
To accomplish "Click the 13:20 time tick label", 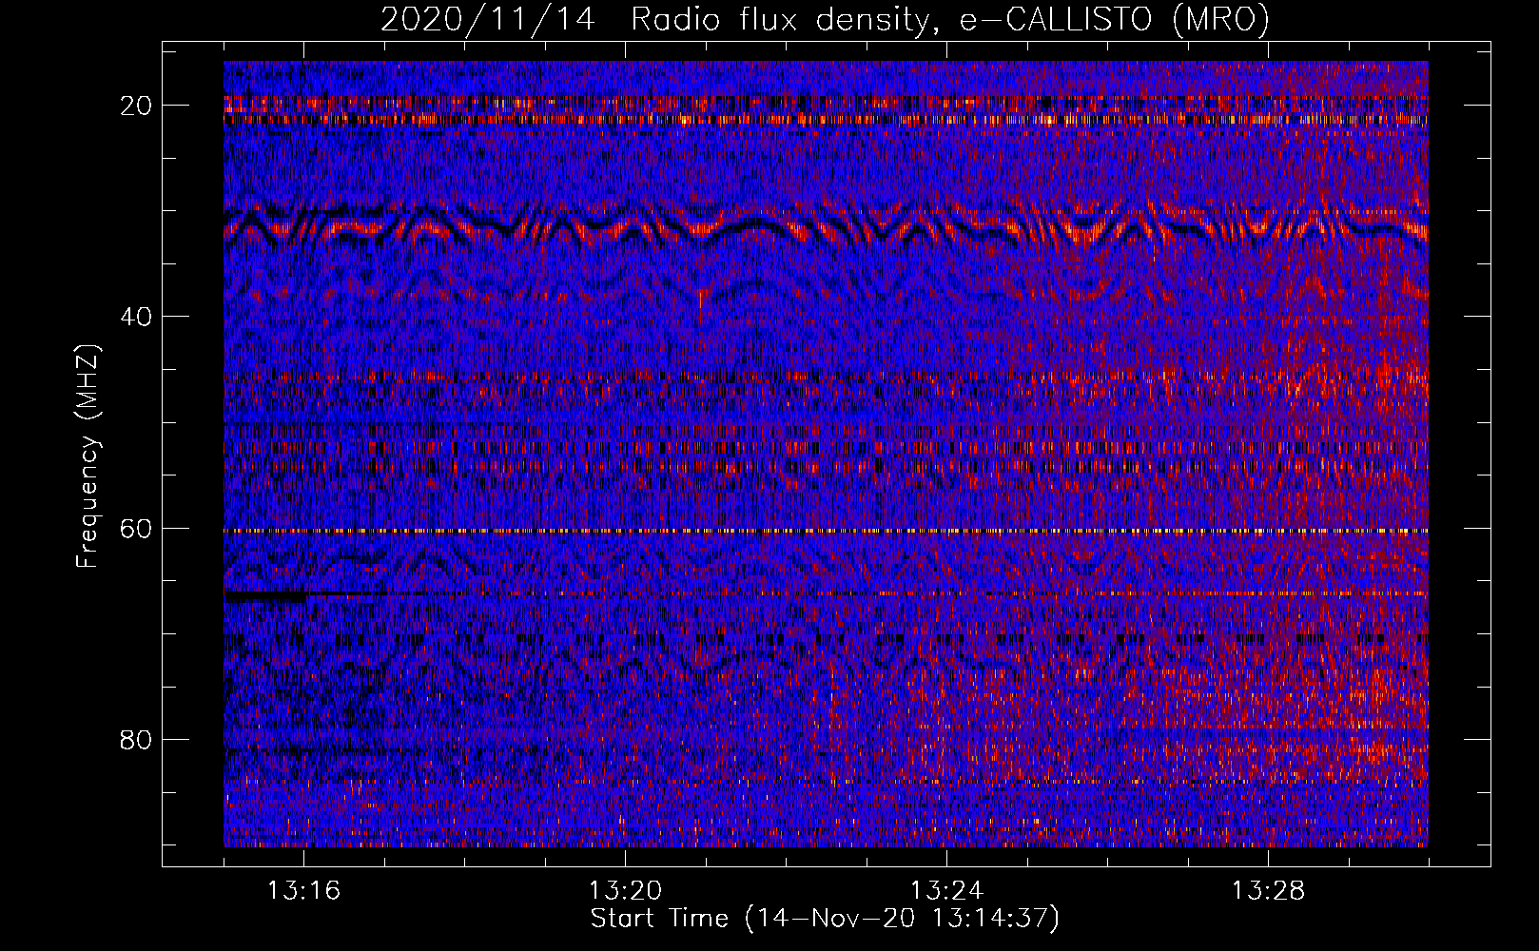I will pos(625,891).
